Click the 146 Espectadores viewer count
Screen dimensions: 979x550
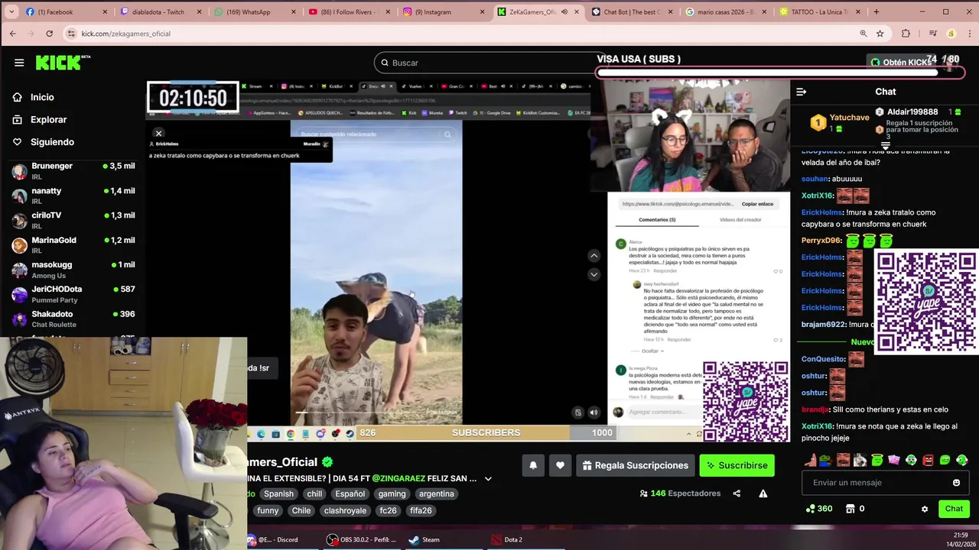pyautogui.click(x=680, y=493)
